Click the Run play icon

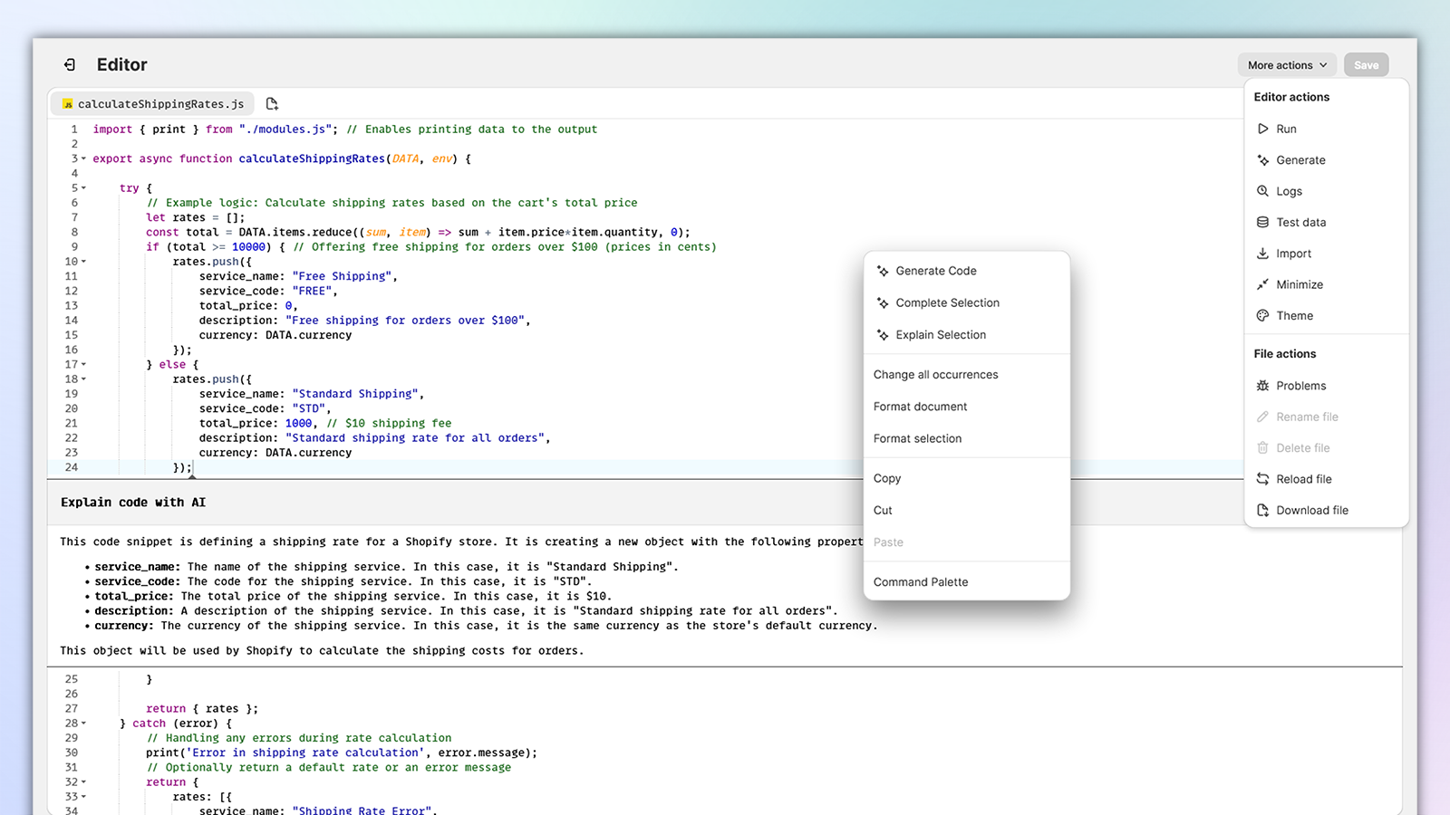point(1262,129)
